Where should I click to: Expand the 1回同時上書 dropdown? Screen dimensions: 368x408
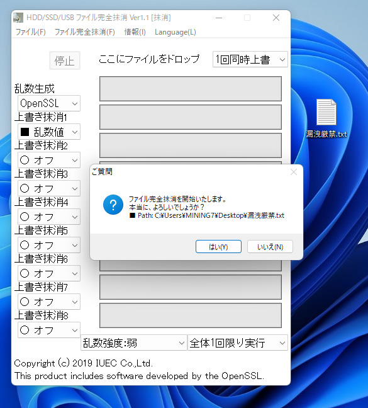(x=250, y=59)
